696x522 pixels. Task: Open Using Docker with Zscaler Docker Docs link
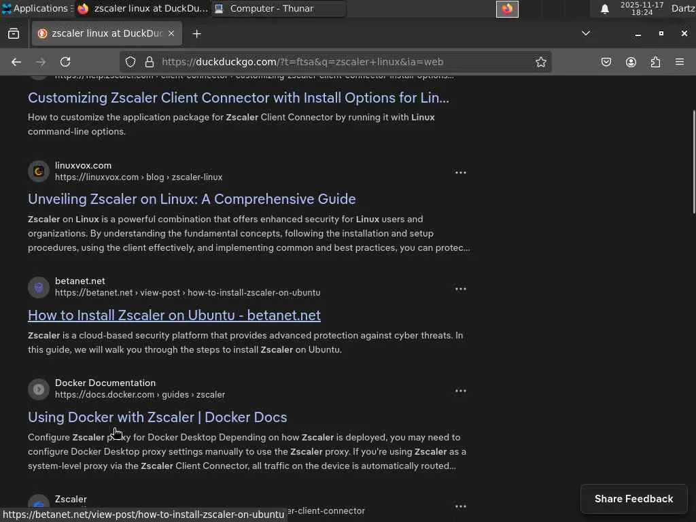158,417
